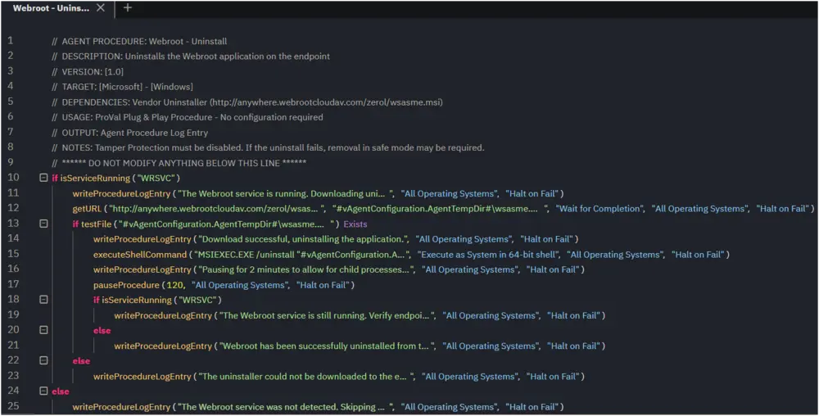Viewport: 819px width, 416px height.
Task: Click line number 12 in the gutter
Action: (x=13, y=208)
